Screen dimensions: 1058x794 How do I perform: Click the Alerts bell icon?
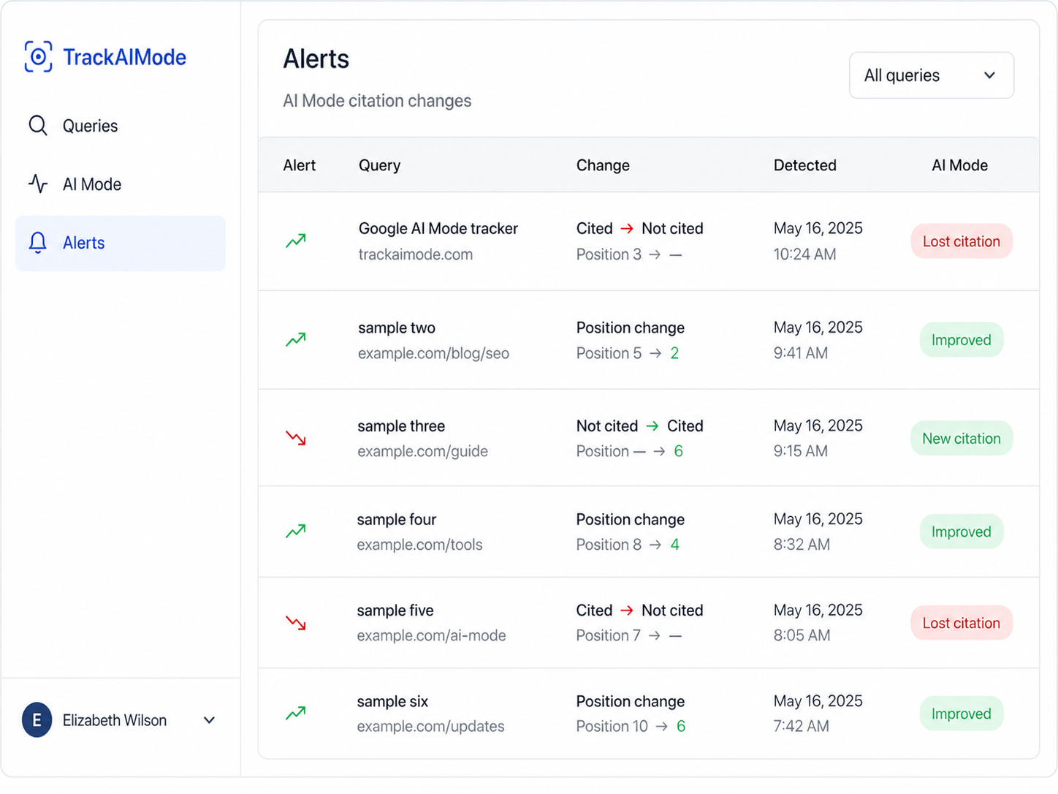coord(38,243)
